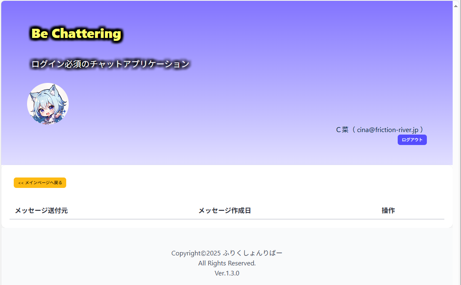This screenshot has height=285, width=461.
Task: Select the メッセージ送付元 column header
Action: [x=42, y=210]
